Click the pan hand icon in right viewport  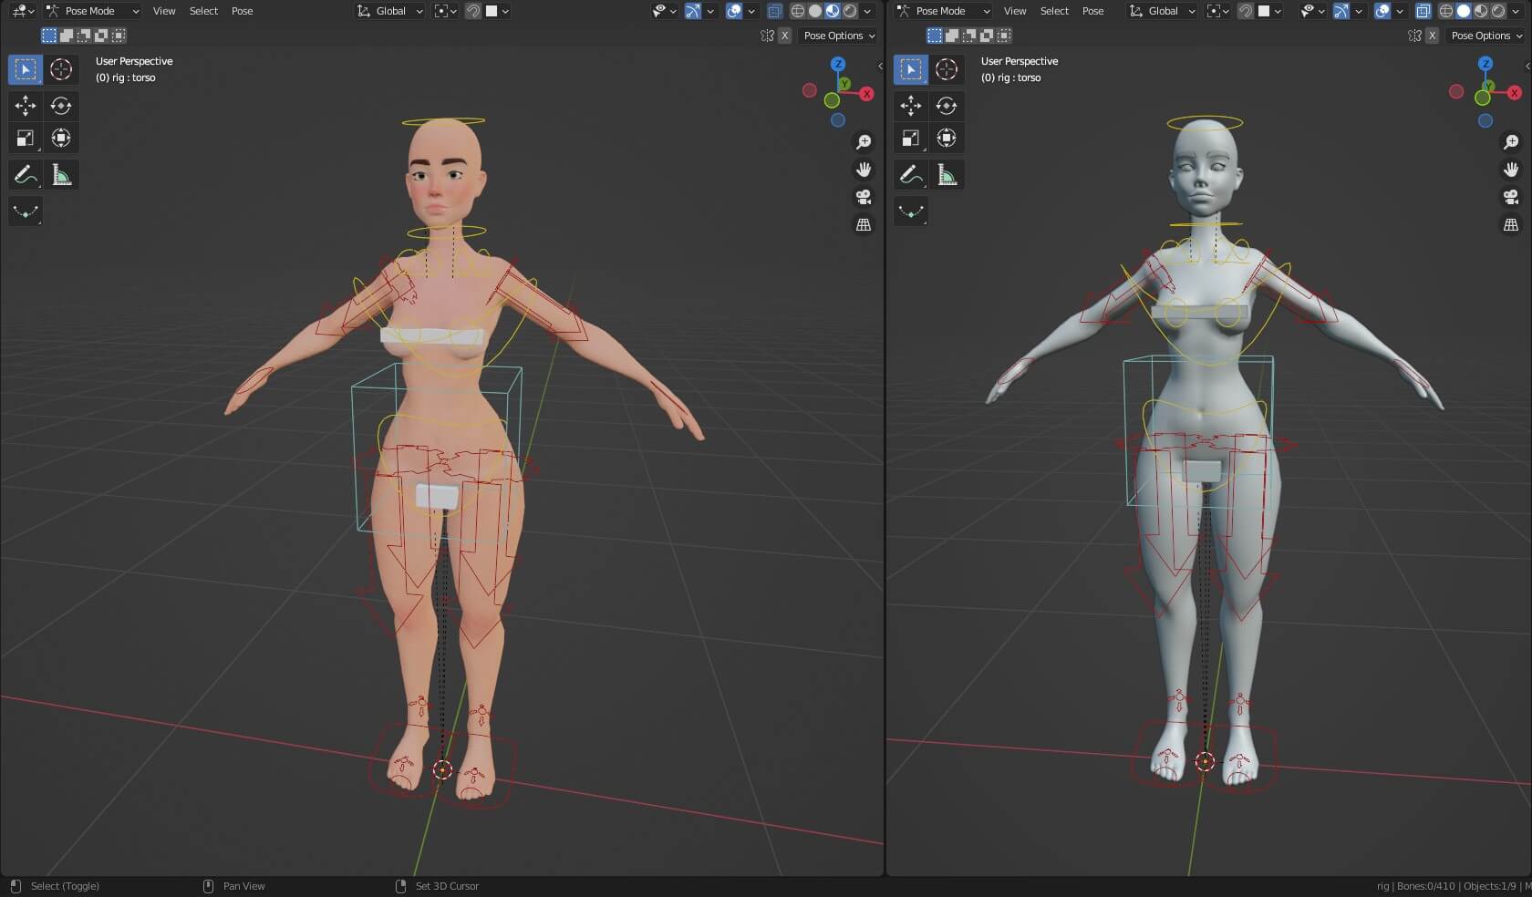(1511, 170)
